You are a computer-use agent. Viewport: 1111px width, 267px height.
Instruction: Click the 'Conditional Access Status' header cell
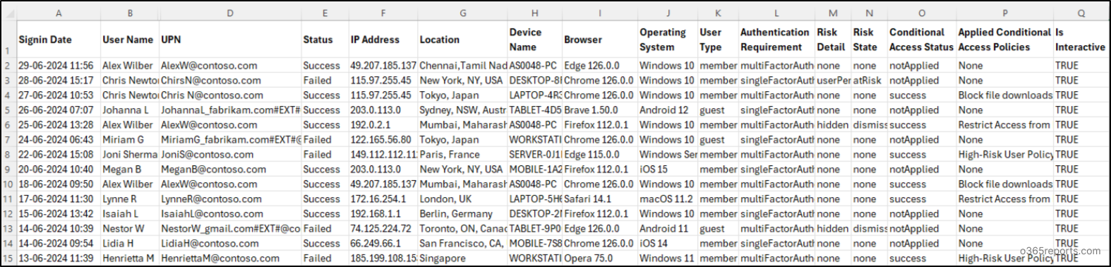(x=921, y=40)
